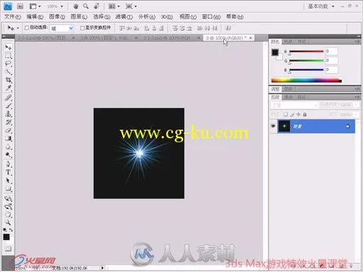Swap foreground and background colors
Screen dimensions: 363x272
point(11,229)
